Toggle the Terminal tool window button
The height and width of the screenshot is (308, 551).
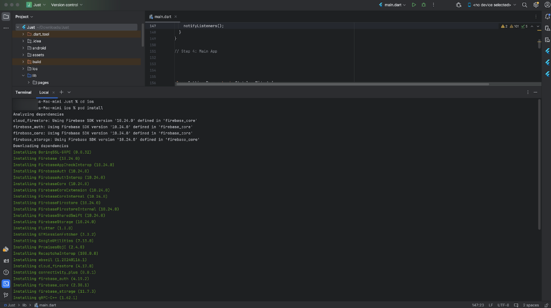click(6, 284)
